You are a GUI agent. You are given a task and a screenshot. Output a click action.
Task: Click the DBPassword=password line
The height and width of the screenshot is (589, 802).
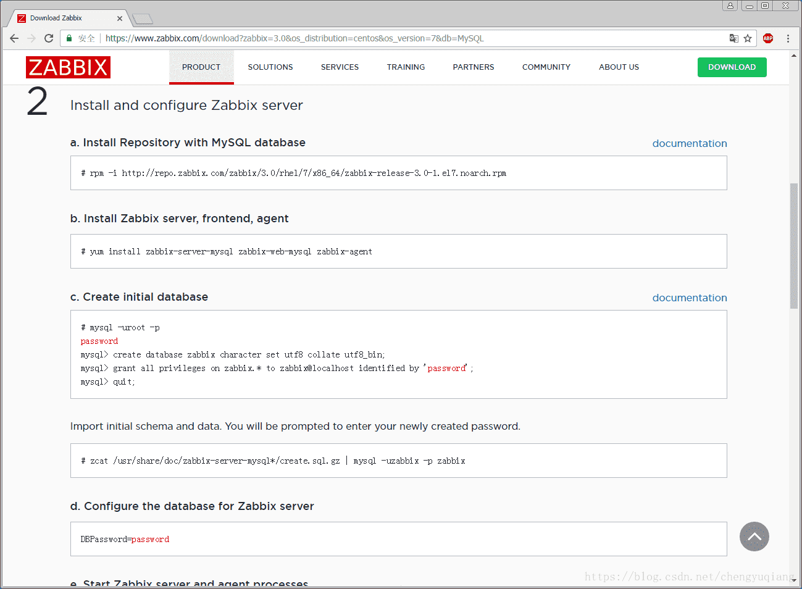coord(125,540)
